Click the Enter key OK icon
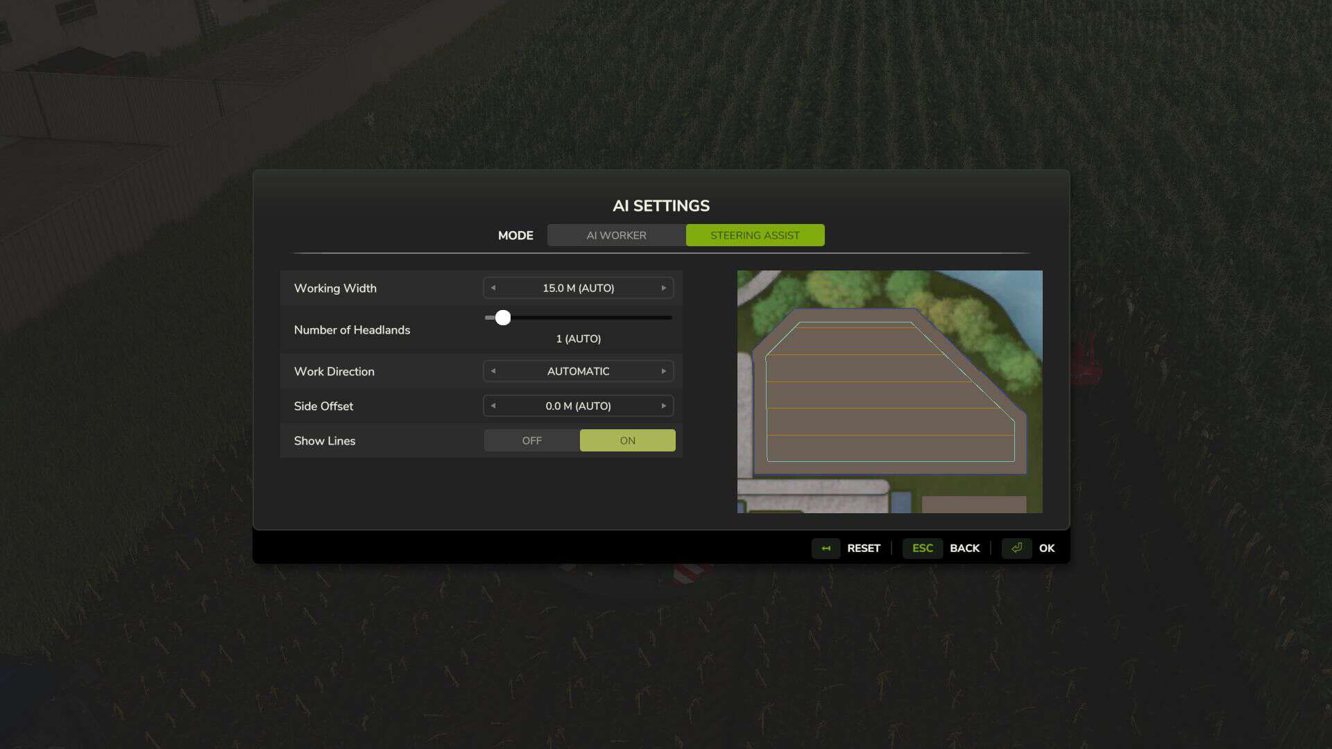1332x749 pixels. point(1016,548)
